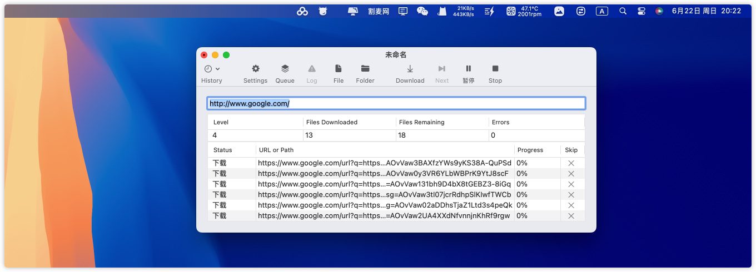The height and width of the screenshot is (272, 756).
Task: Select Status column header
Action: [232, 150]
